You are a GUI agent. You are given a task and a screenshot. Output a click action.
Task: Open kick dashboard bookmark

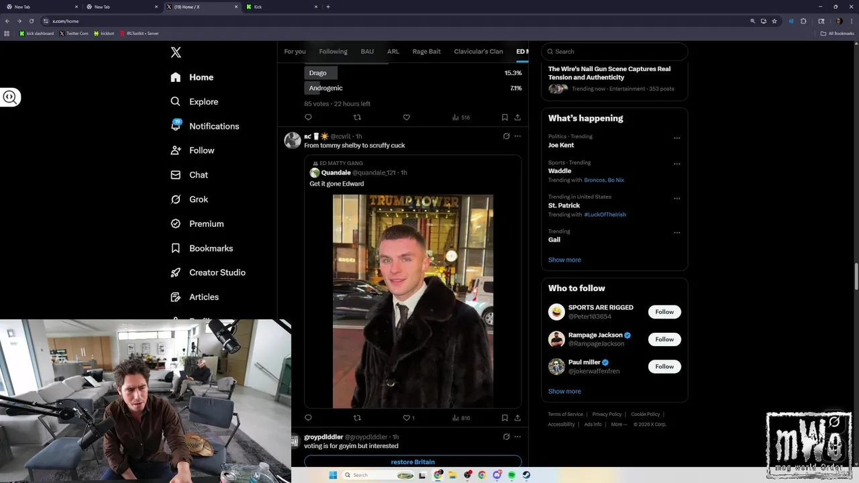37,33
